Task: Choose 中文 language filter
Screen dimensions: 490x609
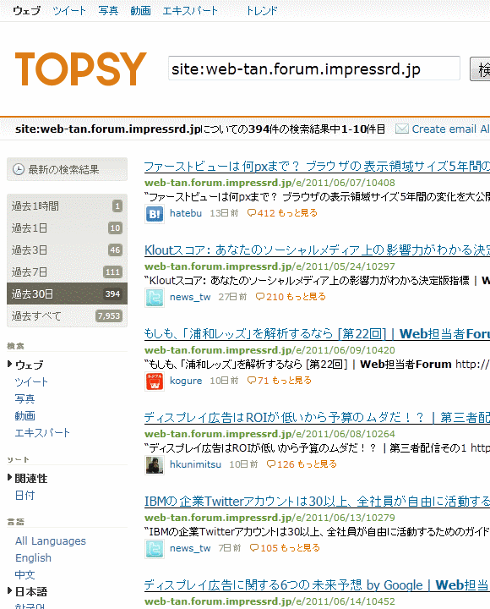Action: [24, 575]
